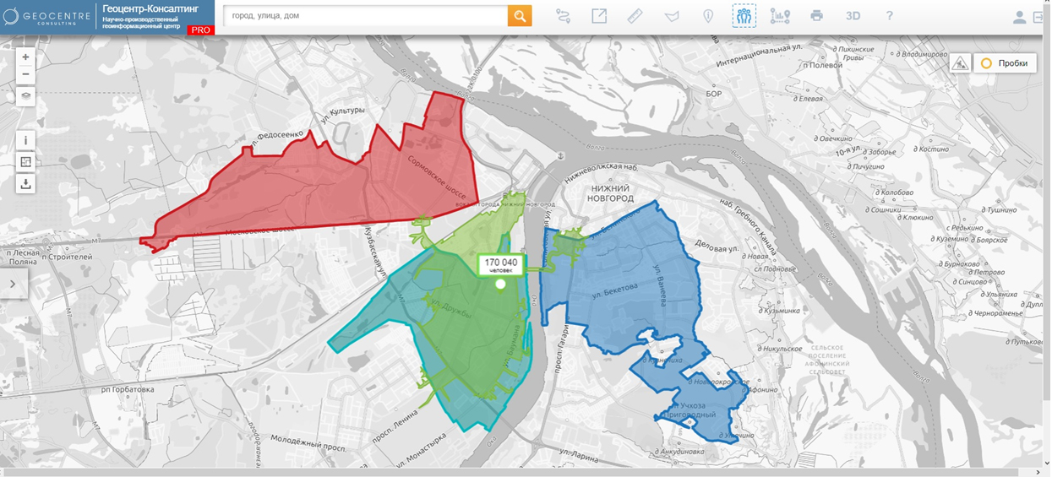Open the route planning tool
This screenshot has width=1052, height=477.
(x=564, y=16)
